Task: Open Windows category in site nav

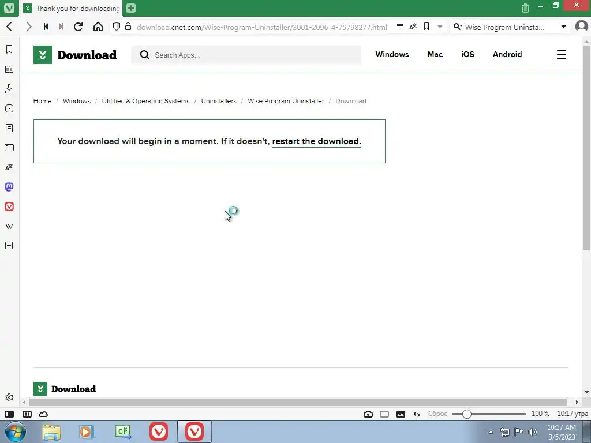Action: pos(392,54)
